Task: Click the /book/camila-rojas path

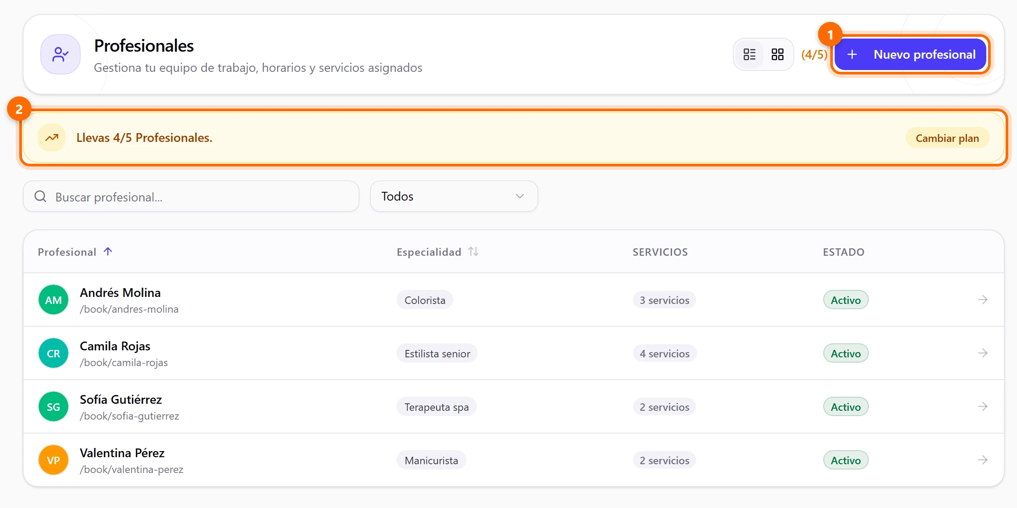Action: [124, 363]
